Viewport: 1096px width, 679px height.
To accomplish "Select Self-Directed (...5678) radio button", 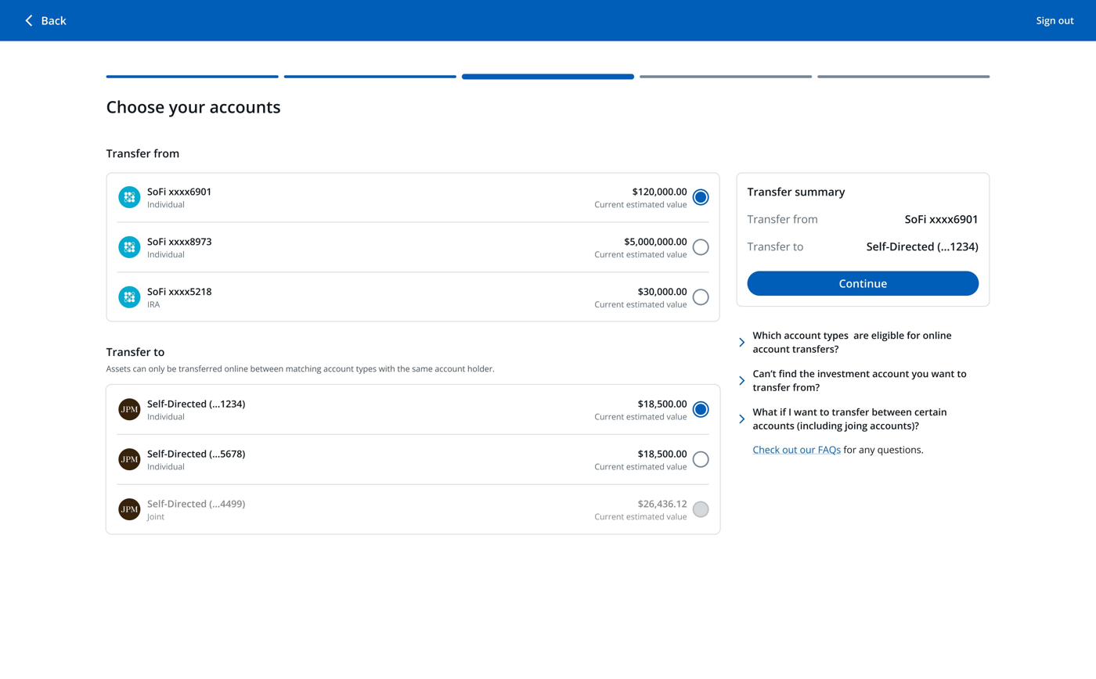I will tap(701, 459).
